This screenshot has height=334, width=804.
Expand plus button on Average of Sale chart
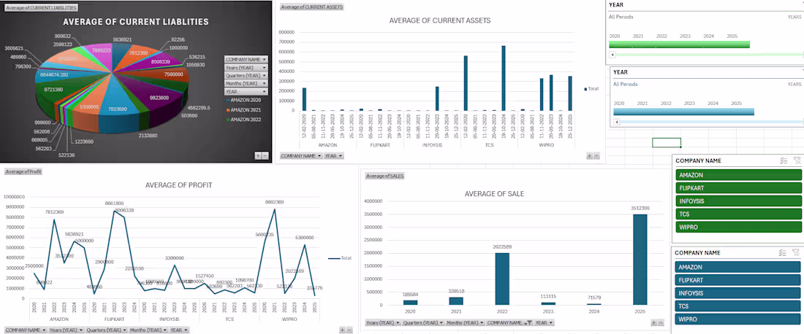click(x=653, y=323)
